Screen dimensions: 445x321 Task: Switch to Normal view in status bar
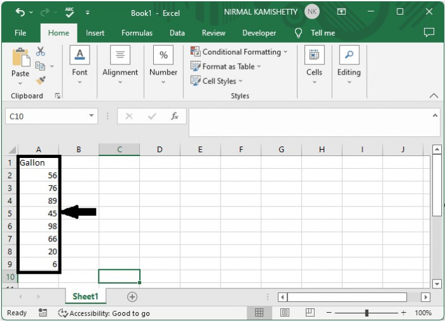click(x=259, y=313)
